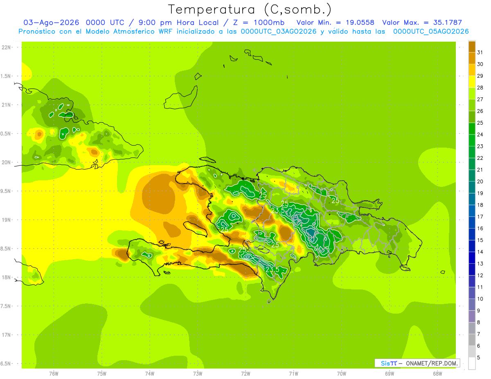Click the '24' colorbar scale value
This screenshot has height=379, width=491.
point(480,134)
